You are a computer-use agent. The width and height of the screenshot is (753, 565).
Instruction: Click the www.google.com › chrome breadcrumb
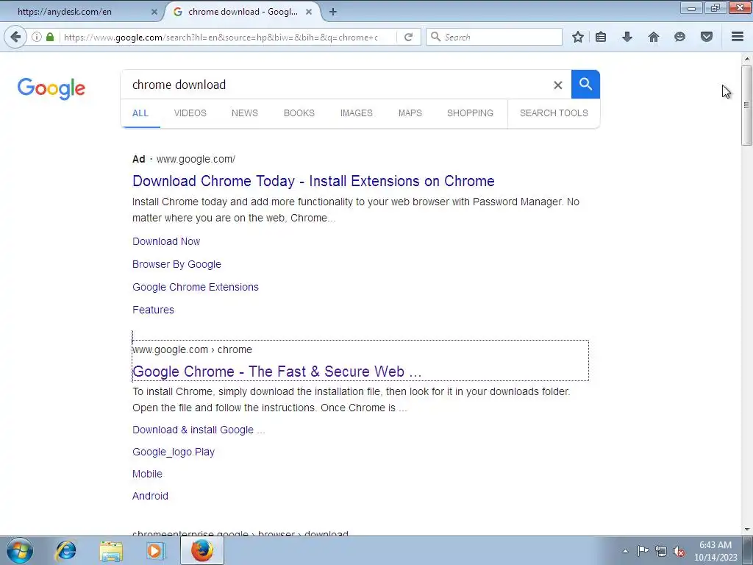pos(192,349)
